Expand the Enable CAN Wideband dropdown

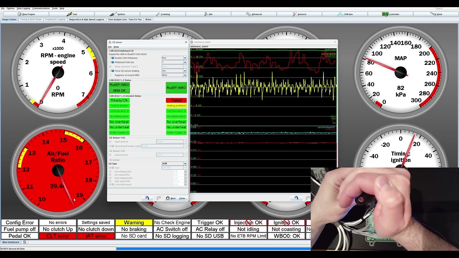(x=185, y=58)
